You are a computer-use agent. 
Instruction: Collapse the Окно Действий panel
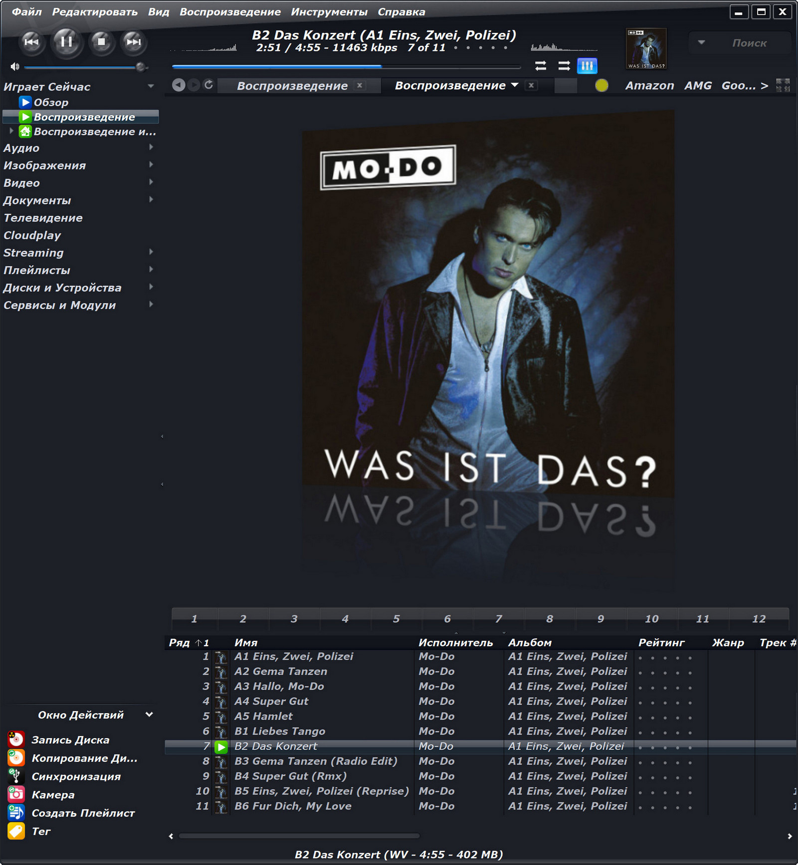pyautogui.click(x=149, y=714)
